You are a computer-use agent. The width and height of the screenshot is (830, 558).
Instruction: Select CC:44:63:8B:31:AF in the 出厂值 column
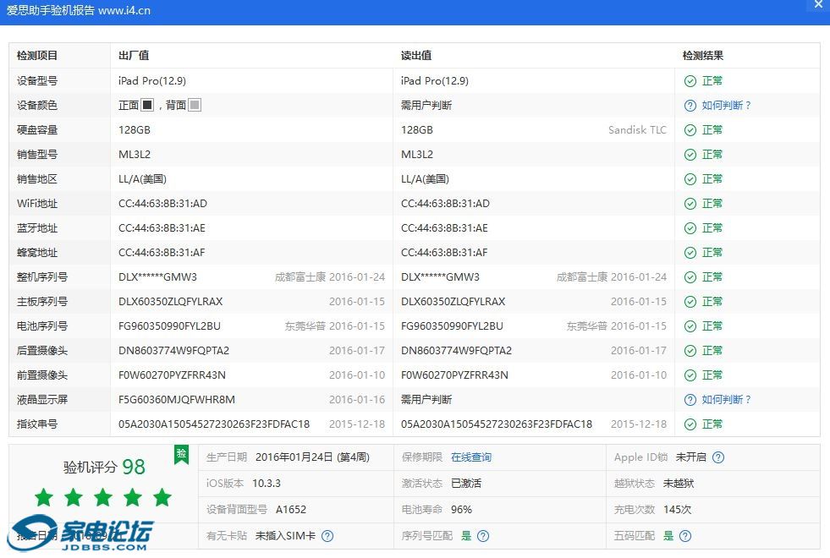click(162, 253)
